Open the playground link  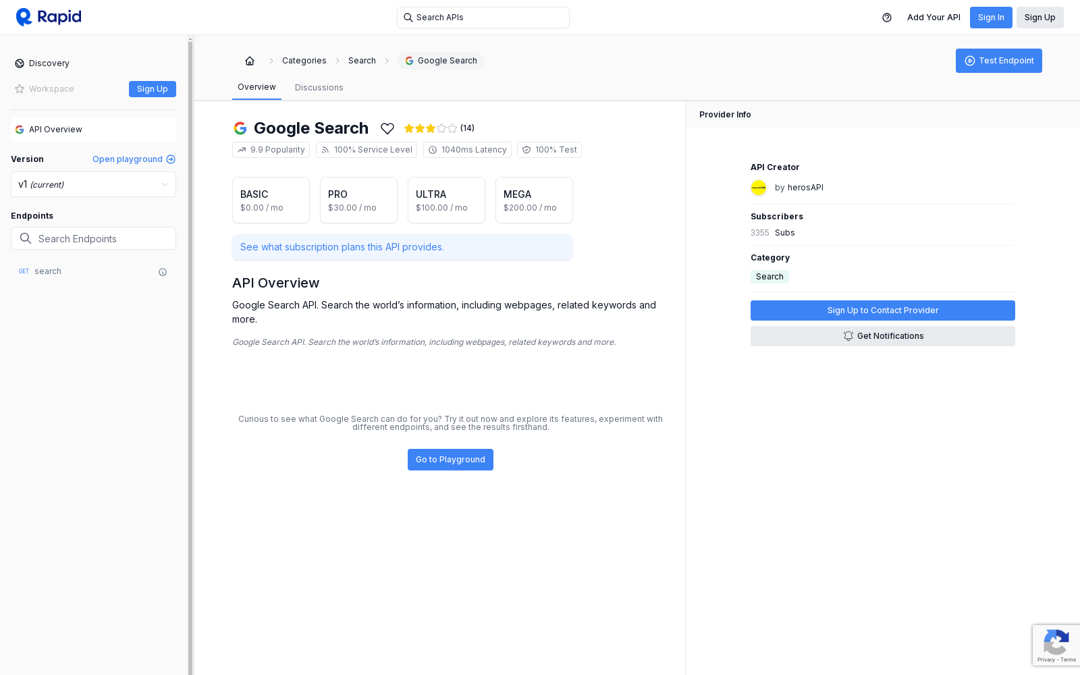134,159
